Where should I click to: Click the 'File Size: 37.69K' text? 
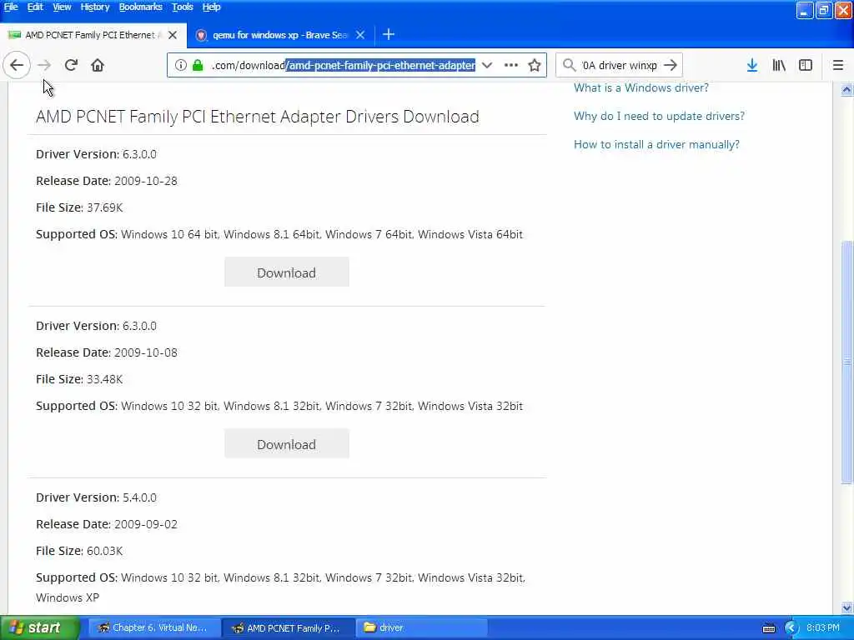click(x=79, y=207)
